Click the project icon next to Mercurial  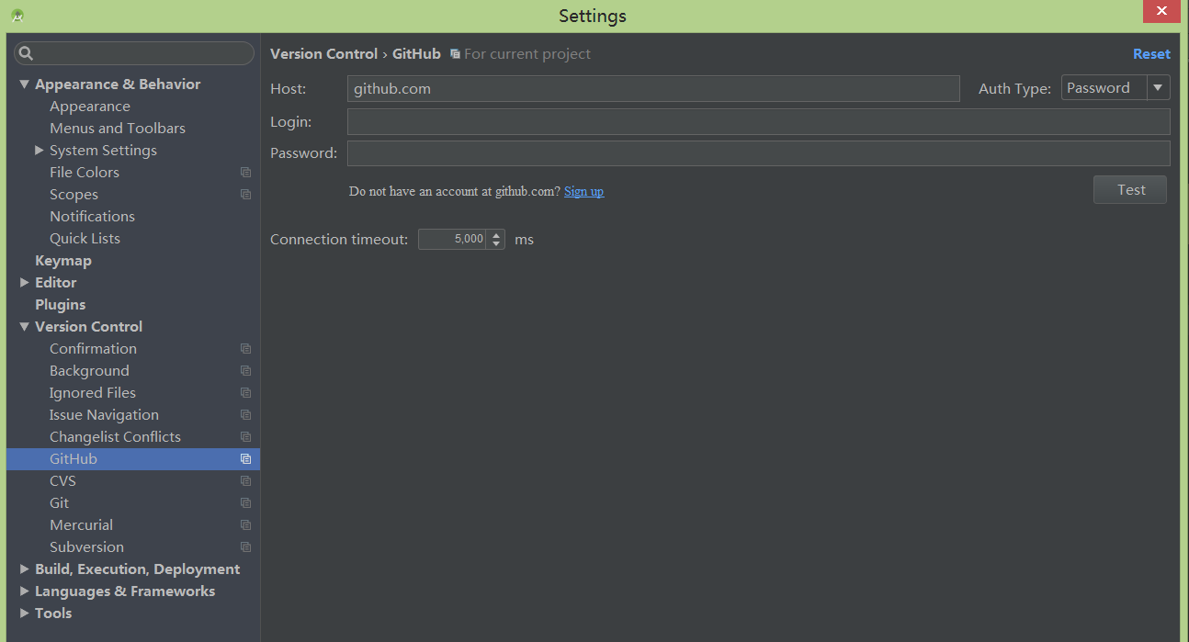(245, 525)
